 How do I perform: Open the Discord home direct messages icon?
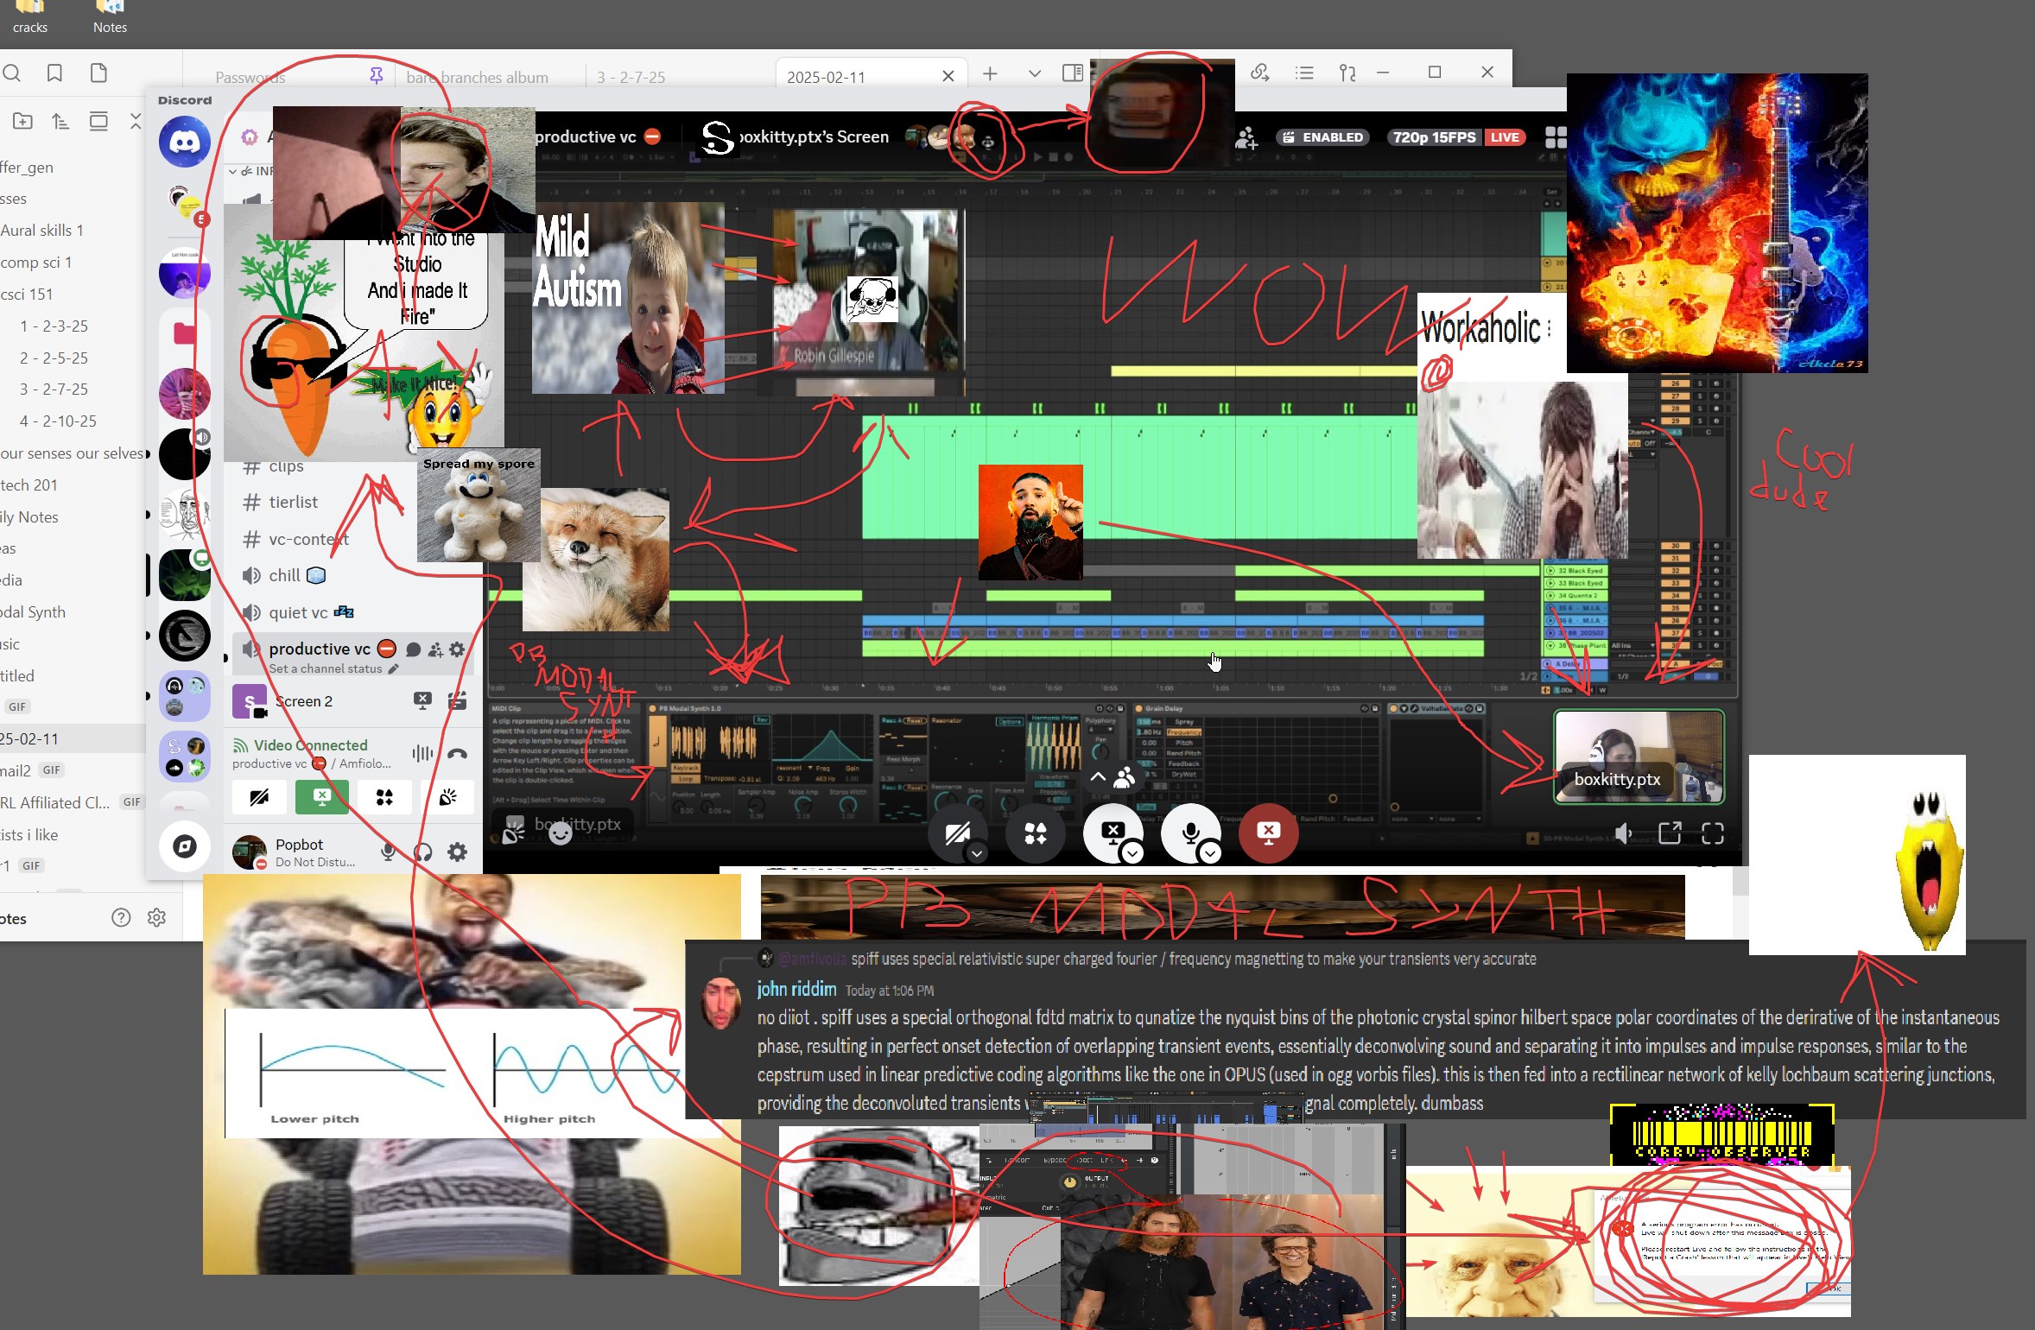(184, 142)
